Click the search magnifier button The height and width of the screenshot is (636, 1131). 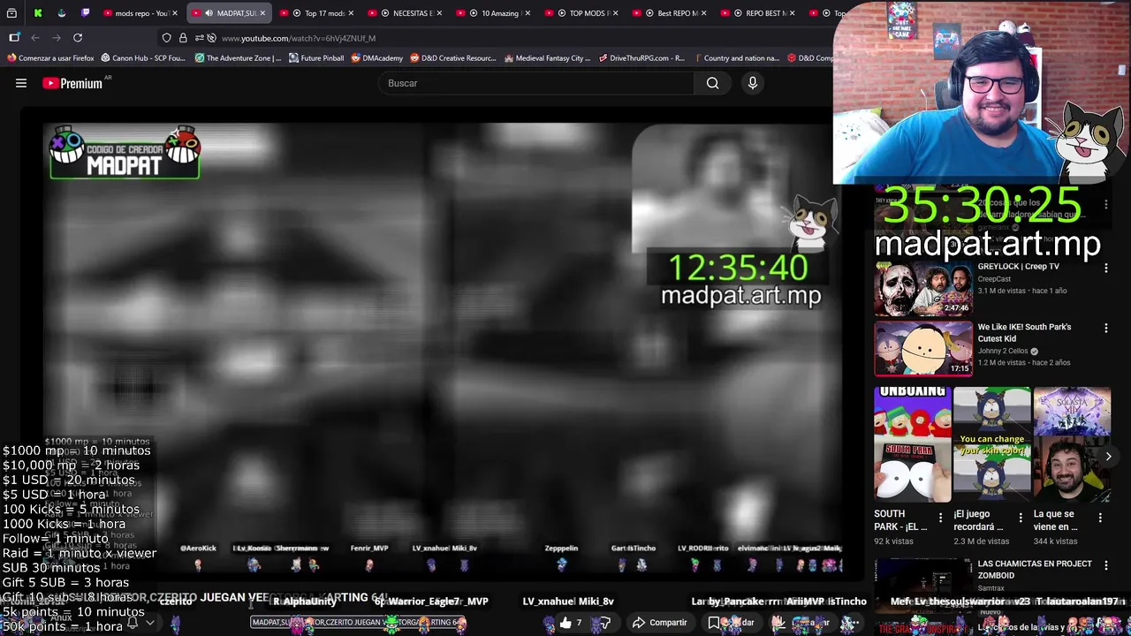(x=712, y=83)
